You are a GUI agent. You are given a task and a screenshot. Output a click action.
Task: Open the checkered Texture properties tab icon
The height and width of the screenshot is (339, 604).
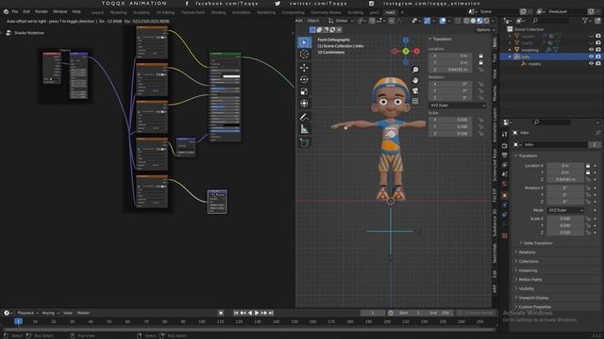[505, 235]
